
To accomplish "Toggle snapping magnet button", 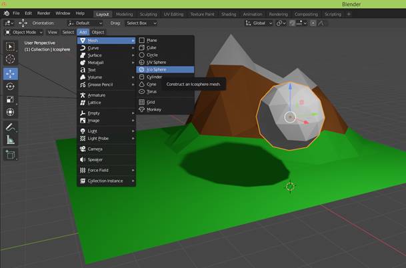I will click(x=292, y=23).
